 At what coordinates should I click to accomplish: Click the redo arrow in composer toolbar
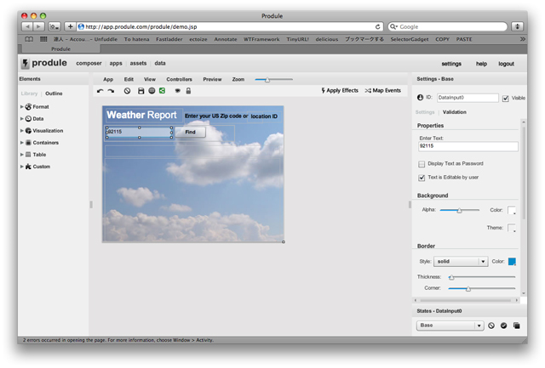111,91
